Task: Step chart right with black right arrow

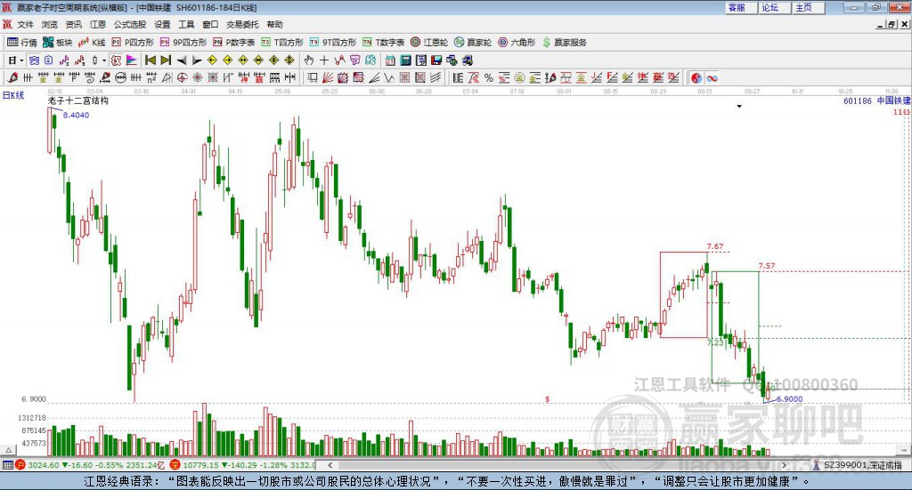Action: coord(197,60)
